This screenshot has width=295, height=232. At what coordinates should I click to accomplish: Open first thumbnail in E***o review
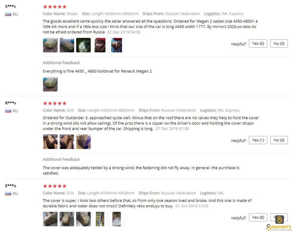pos(50,219)
